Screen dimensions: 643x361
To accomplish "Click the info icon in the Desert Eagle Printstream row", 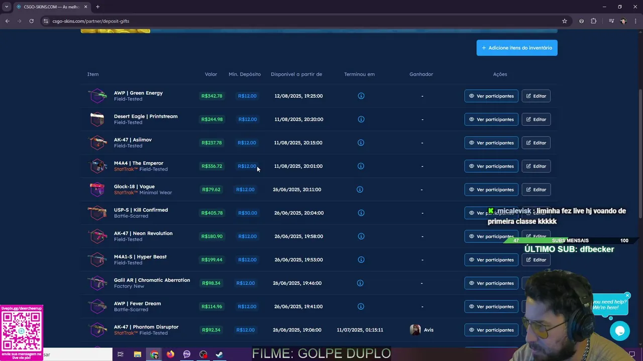I will (x=361, y=119).
